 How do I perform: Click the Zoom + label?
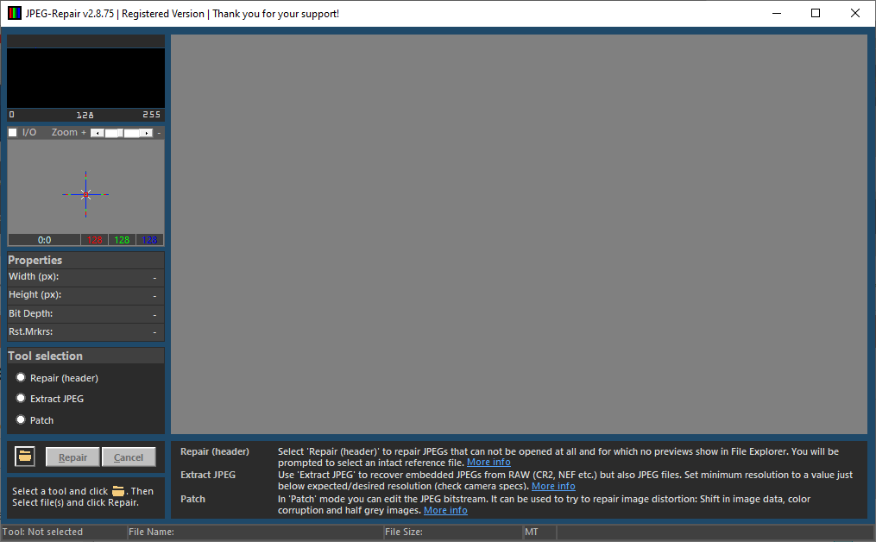click(69, 132)
